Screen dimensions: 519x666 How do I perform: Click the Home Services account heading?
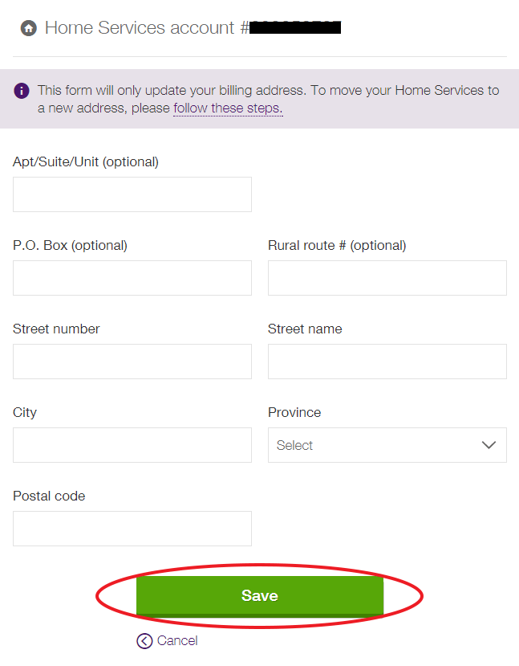point(143,27)
